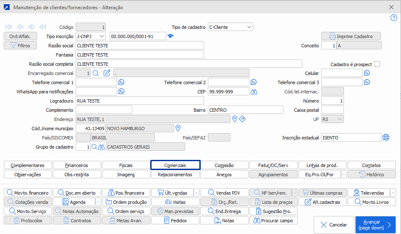
Task: Open WhatsApp icon next to Celular field
Action: (x=367, y=73)
